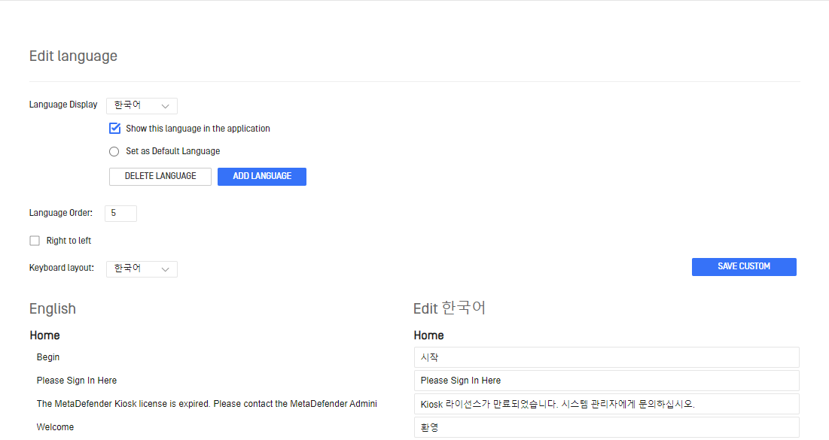Edit the Kiosk license expired translation field

(x=606, y=404)
